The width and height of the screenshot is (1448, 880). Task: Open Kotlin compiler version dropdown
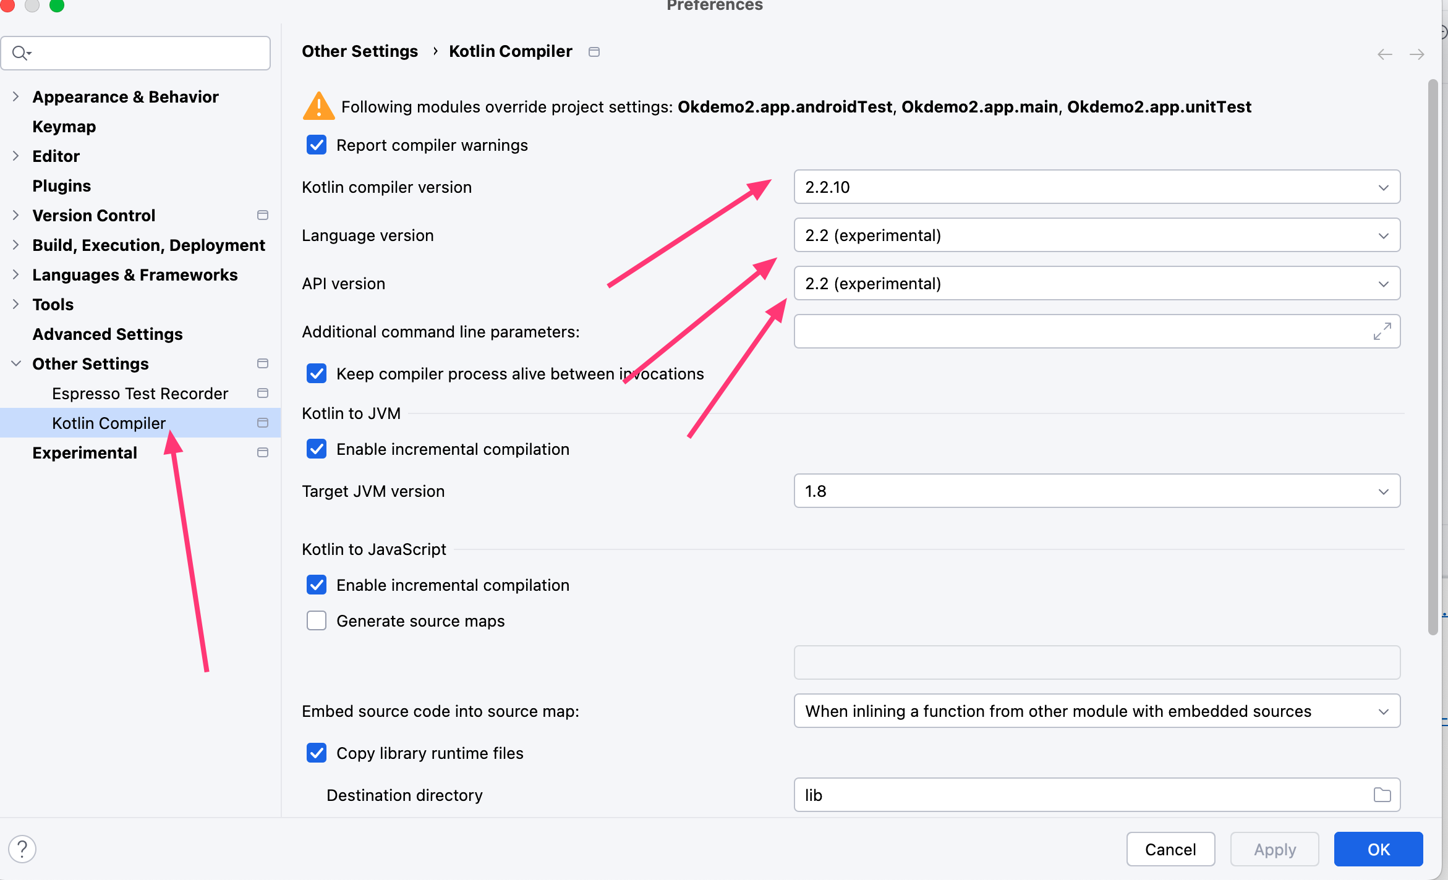(x=1096, y=187)
